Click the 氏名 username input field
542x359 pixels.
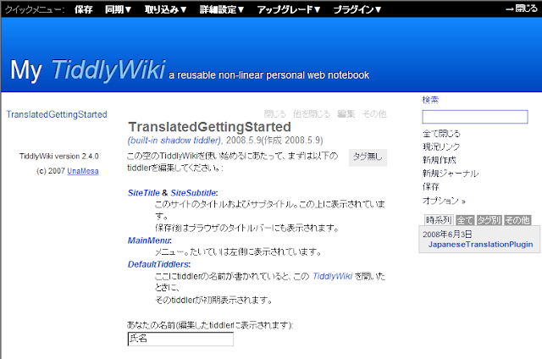pyautogui.click(x=180, y=339)
